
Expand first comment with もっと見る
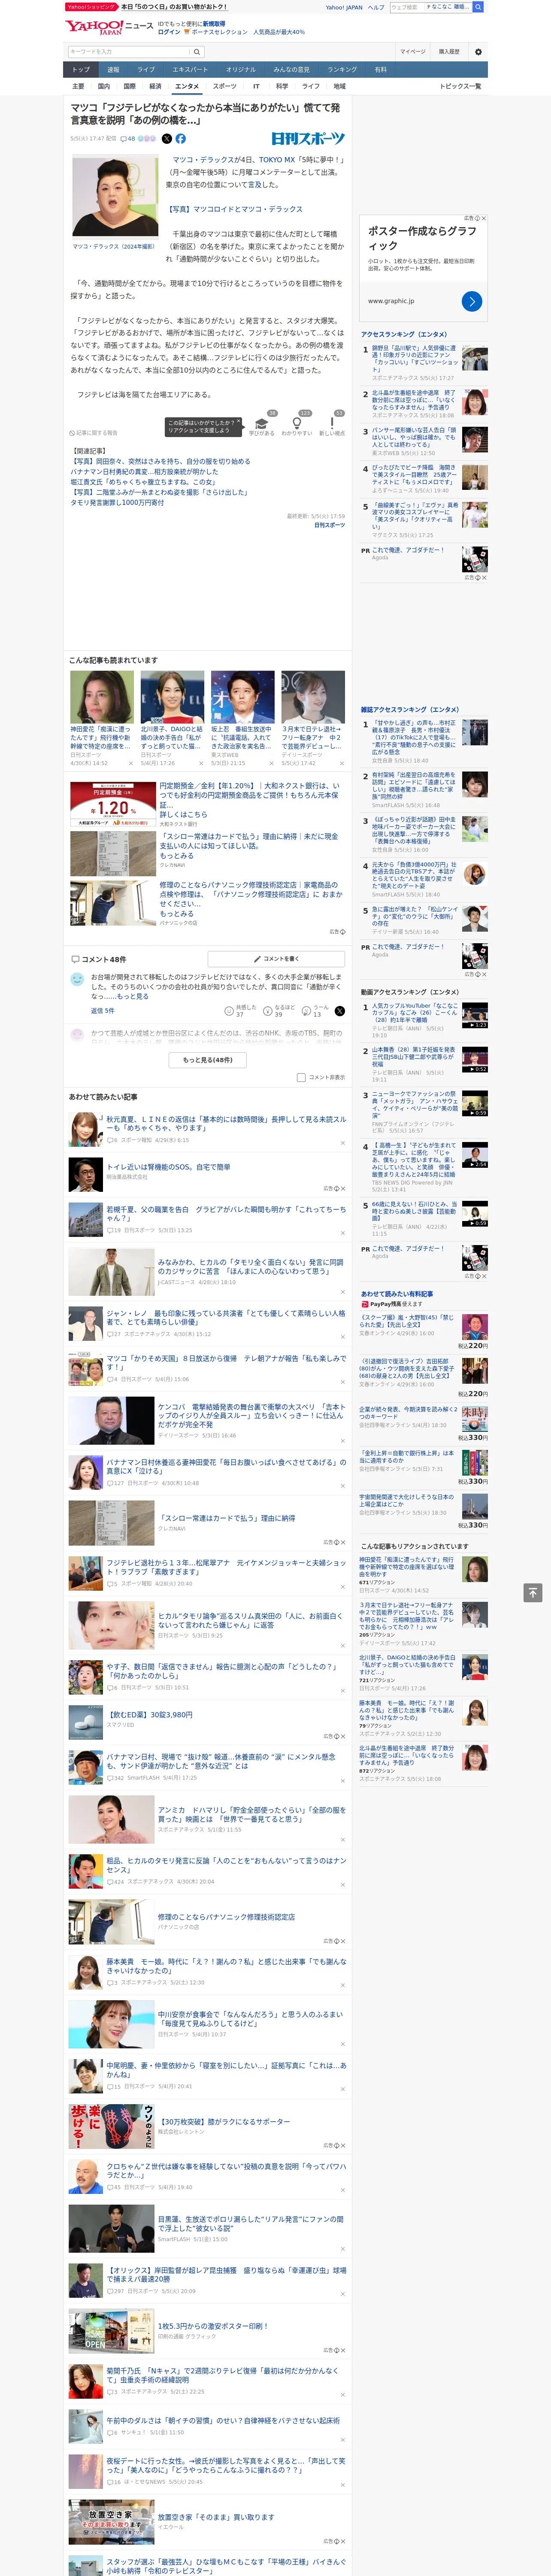point(133,996)
